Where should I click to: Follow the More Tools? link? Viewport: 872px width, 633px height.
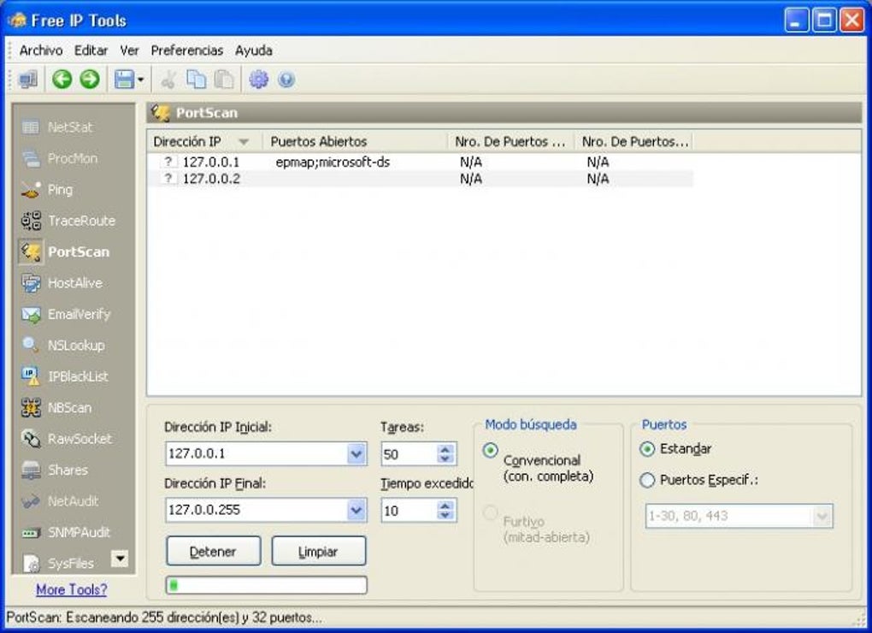[x=71, y=589]
